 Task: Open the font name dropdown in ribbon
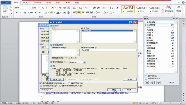(30, 8)
